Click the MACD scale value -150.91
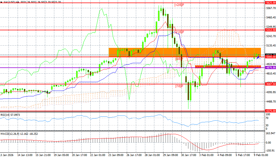The image size is (276, 158). click(270, 151)
